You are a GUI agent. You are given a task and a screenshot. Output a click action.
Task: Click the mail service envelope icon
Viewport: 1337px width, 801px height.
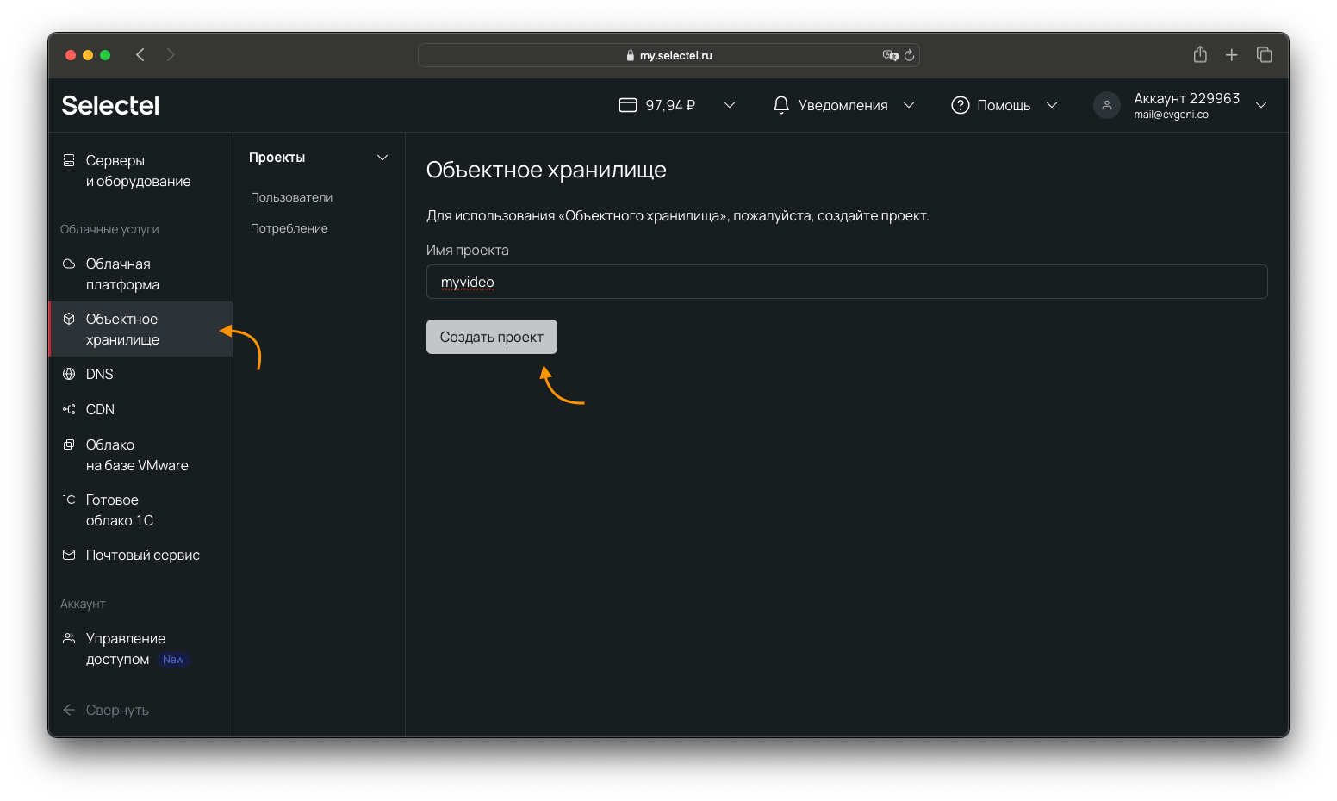69,555
